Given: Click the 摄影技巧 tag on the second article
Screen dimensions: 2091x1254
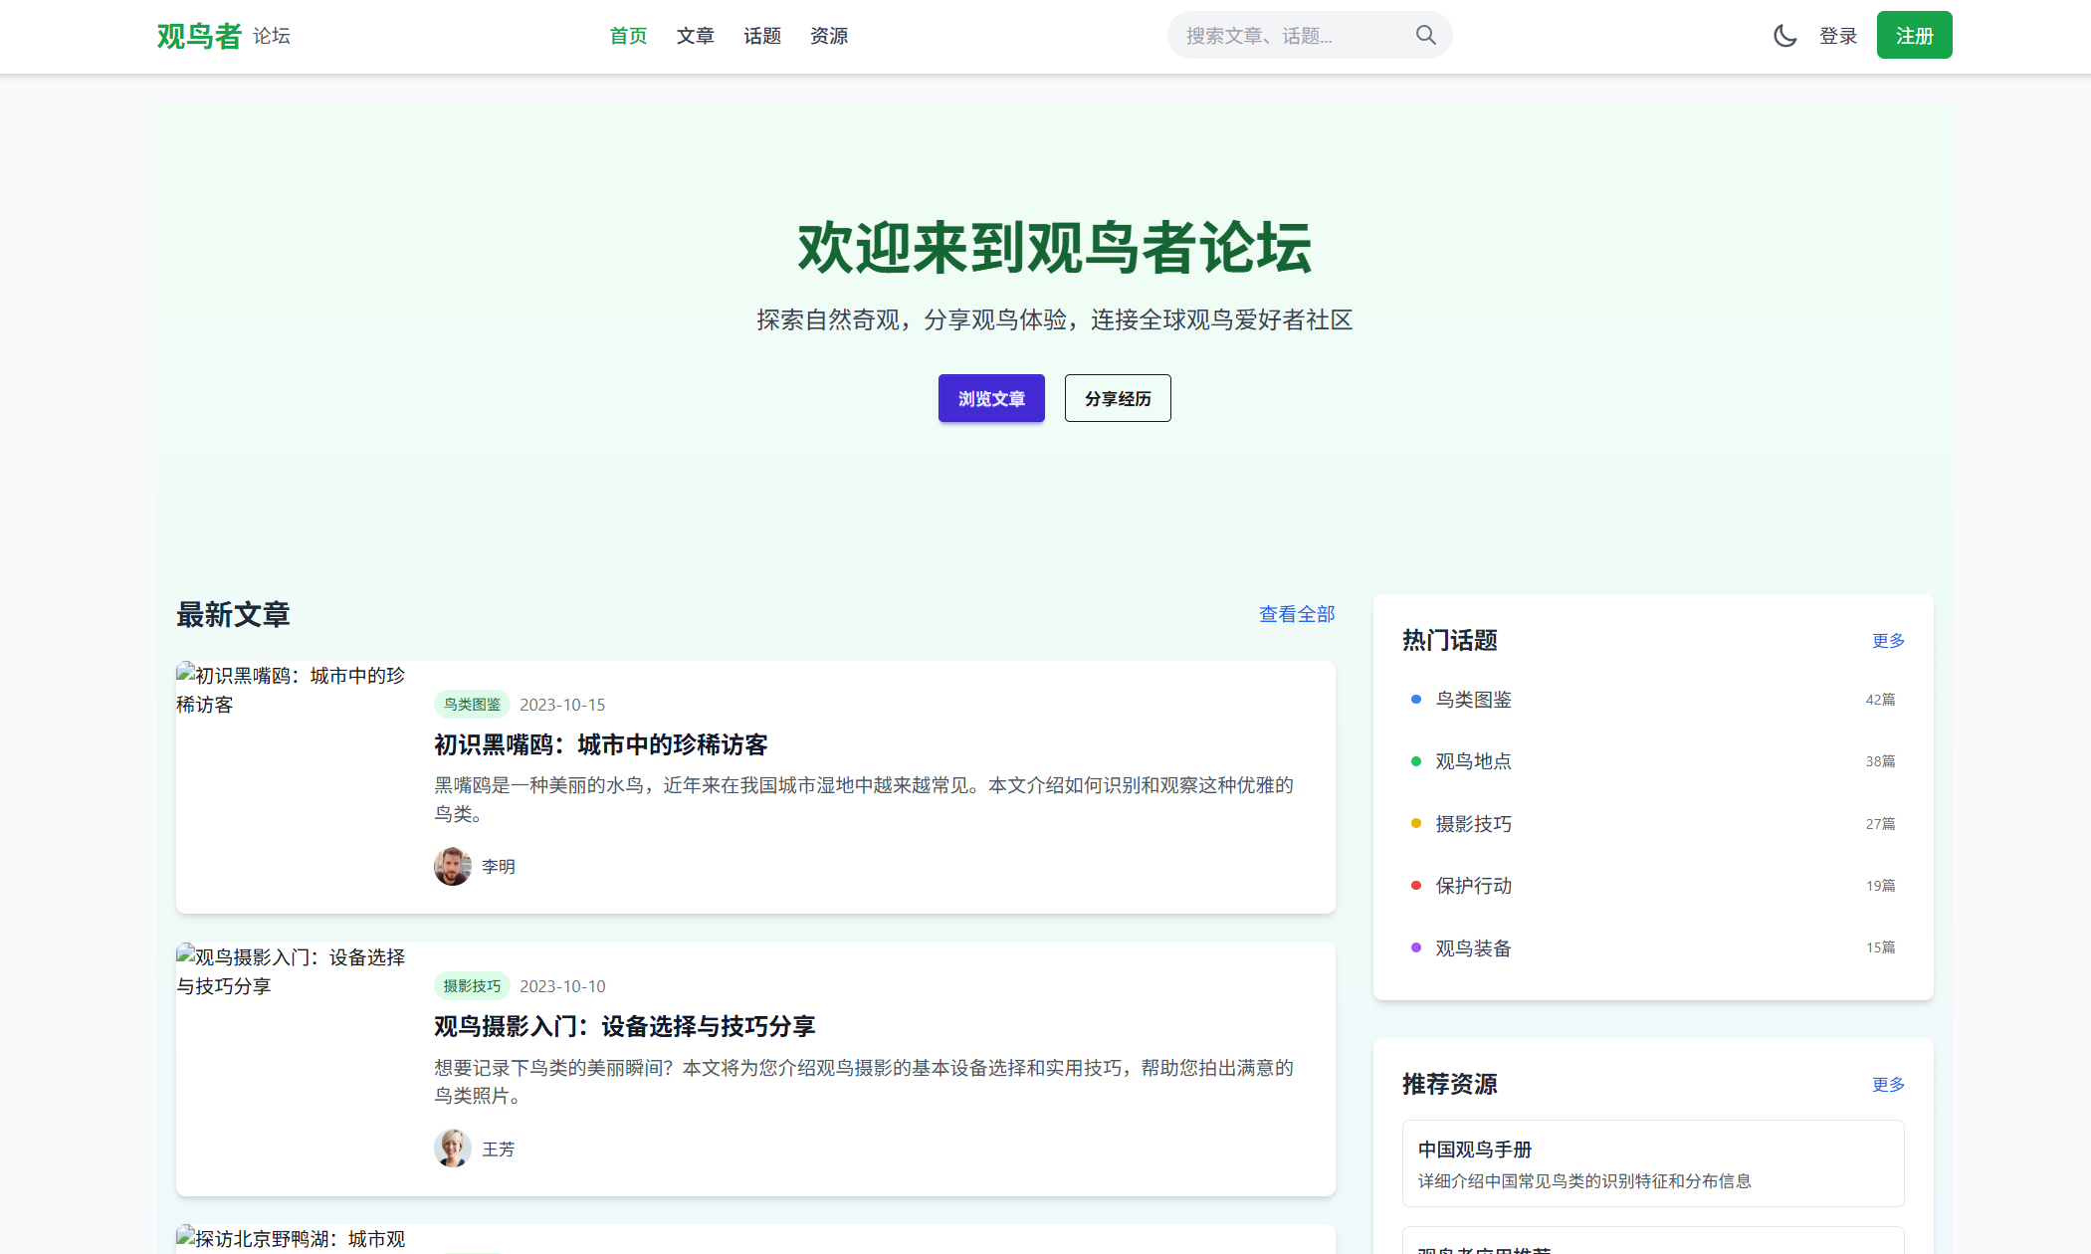Looking at the screenshot, I should 472,986.
